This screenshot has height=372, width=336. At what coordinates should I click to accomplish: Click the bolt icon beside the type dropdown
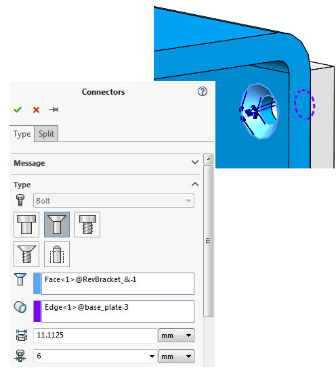pos(20,200)
